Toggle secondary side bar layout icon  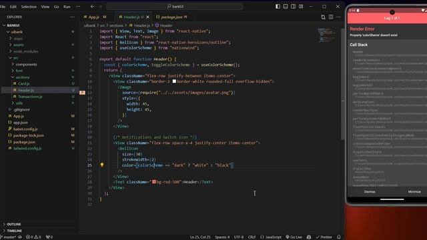pos(293,6)
